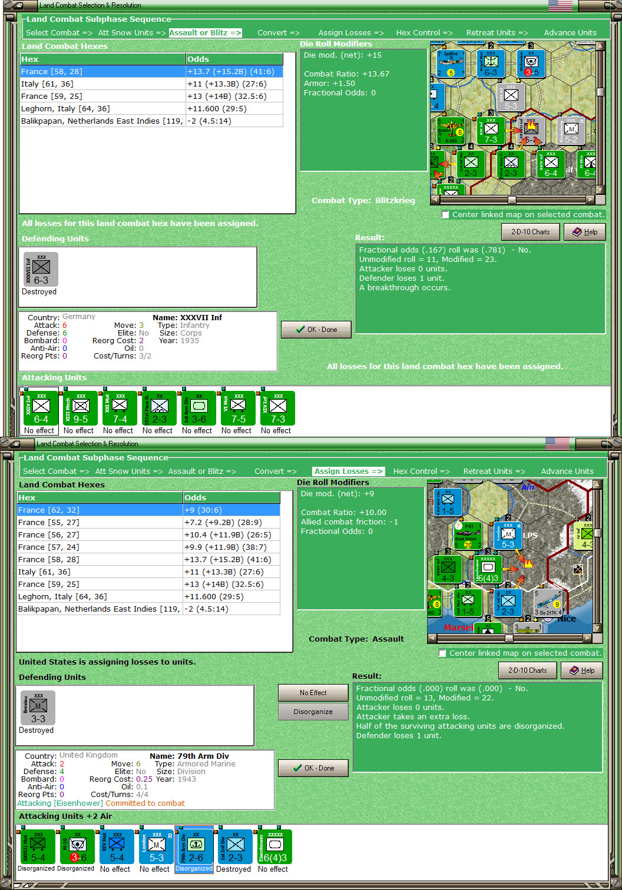This screenshot has width=622, height=890.
Task: Select Leghorn, Italy row in Blitzkrieg list
Action: (x=151, y=109)
